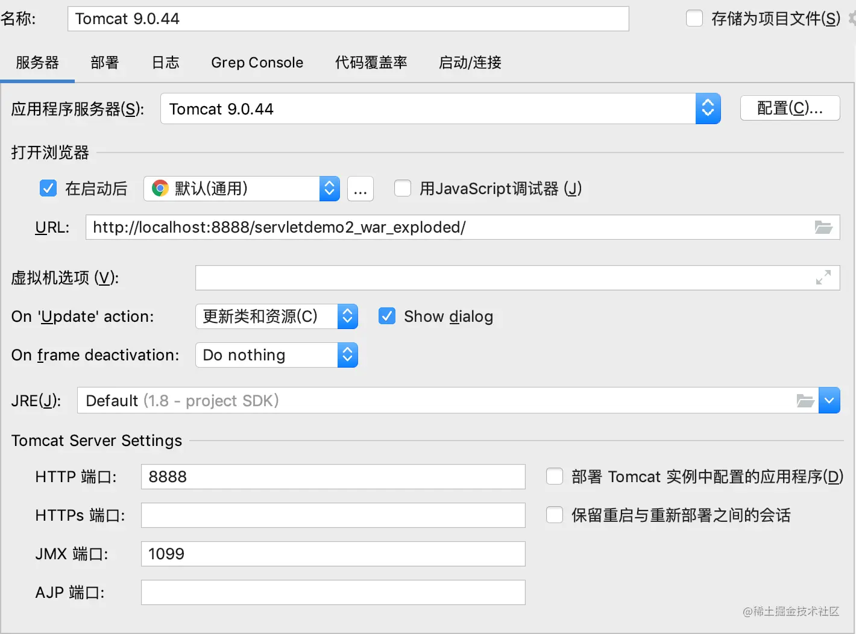Open the 启动/连接 tab

470,63
